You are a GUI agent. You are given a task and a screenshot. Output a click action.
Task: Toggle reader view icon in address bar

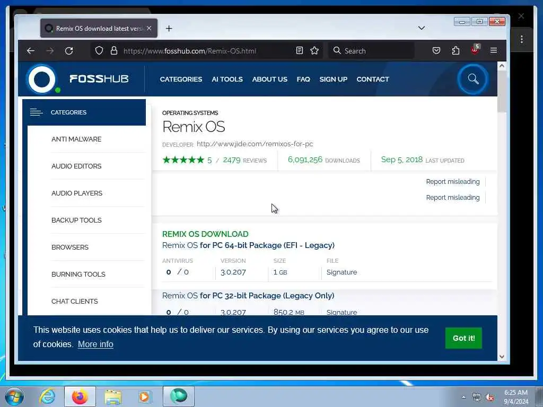tap(300, 51)
